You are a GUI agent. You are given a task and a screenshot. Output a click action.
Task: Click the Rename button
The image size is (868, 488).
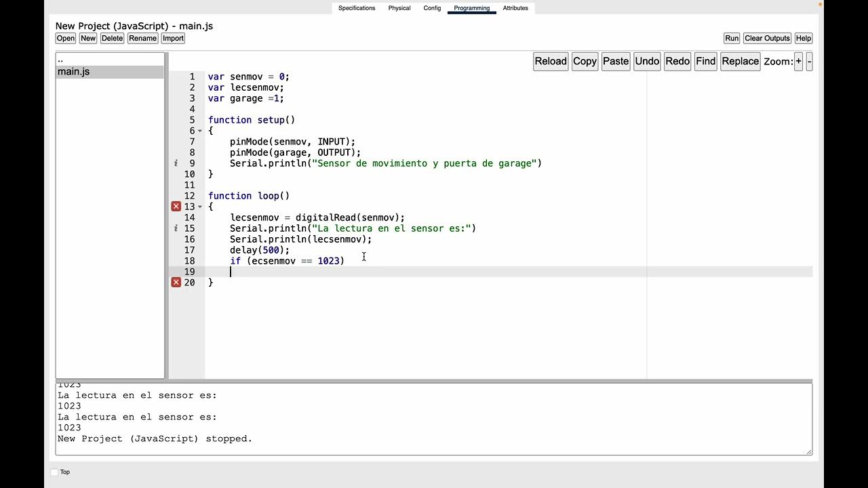tap(143, 39)
